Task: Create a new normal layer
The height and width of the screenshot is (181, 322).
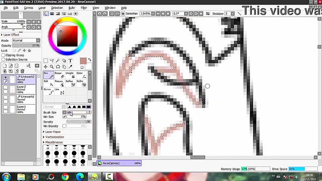Action: tap(5, 66)
